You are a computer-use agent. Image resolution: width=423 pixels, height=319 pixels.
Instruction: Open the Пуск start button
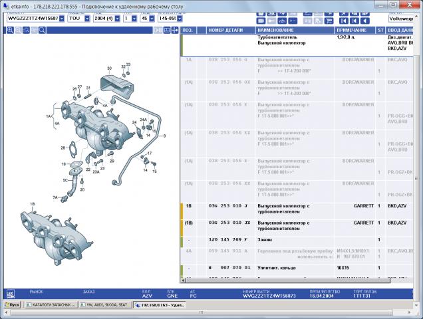(13, 304)
